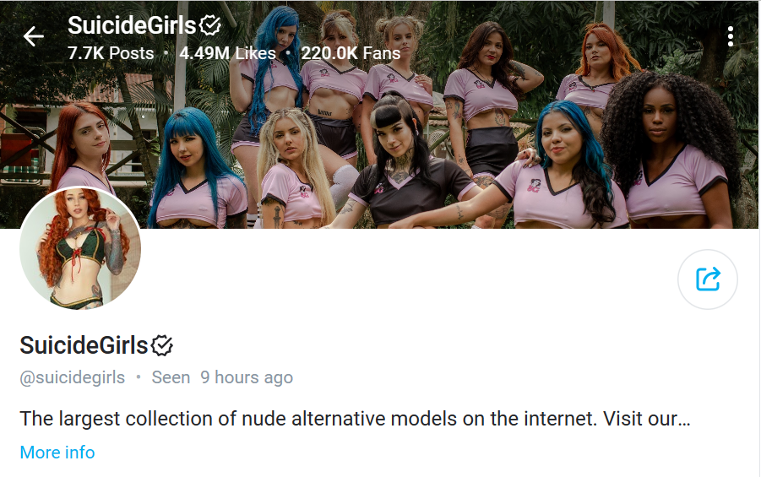Click the SuicideGirls profile name heading

(x=84, y=345)
